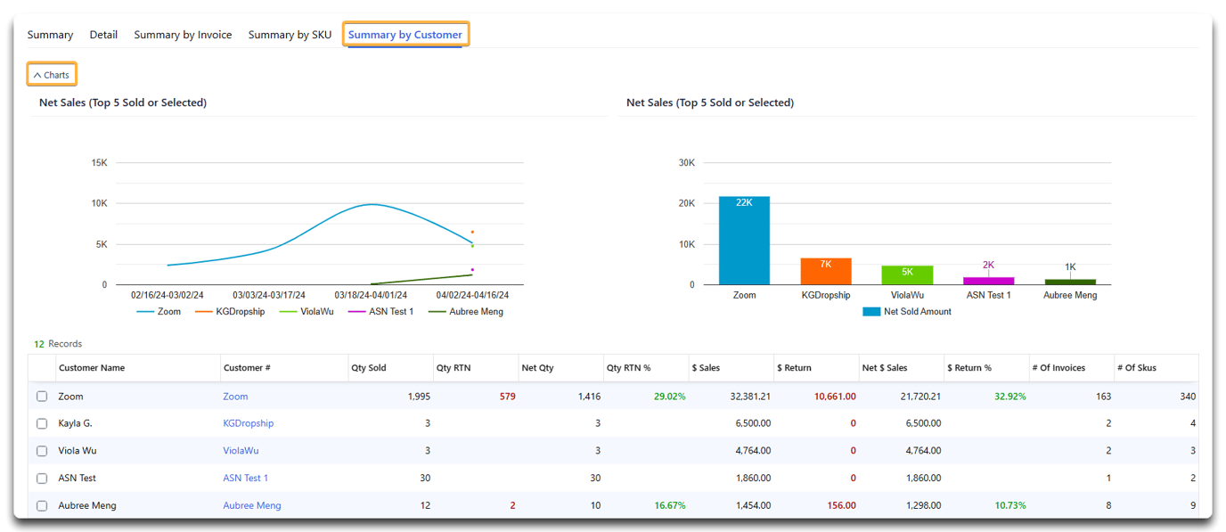1226x532 pixels.
Task: Select the Detail tab
Action: [x=103, y=35]
